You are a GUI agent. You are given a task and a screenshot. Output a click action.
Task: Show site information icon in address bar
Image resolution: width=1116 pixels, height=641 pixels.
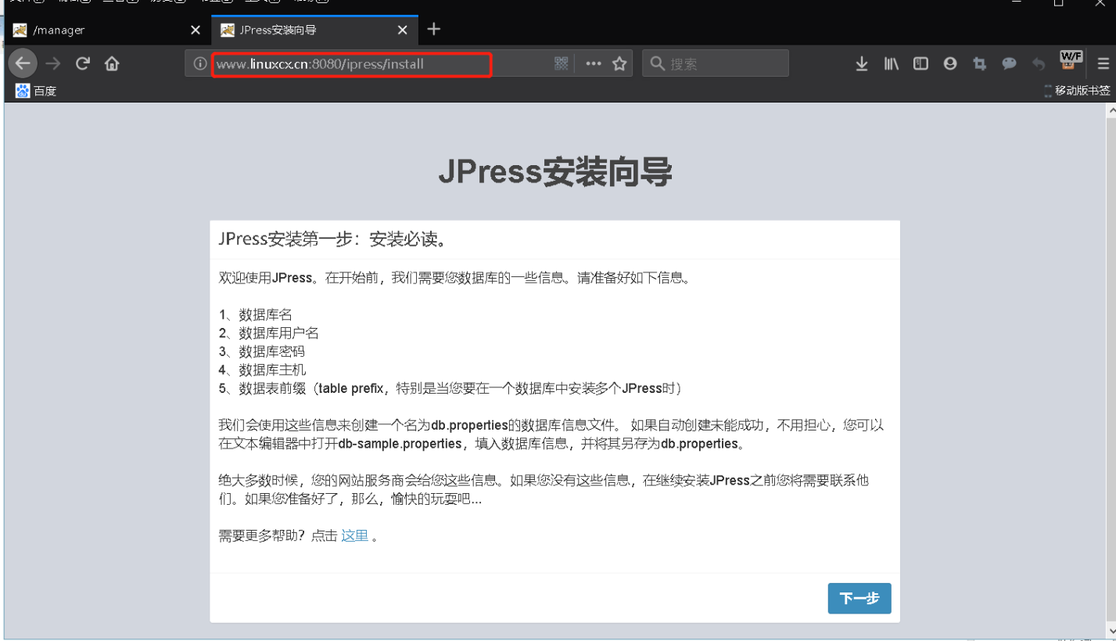pos(199,63)
